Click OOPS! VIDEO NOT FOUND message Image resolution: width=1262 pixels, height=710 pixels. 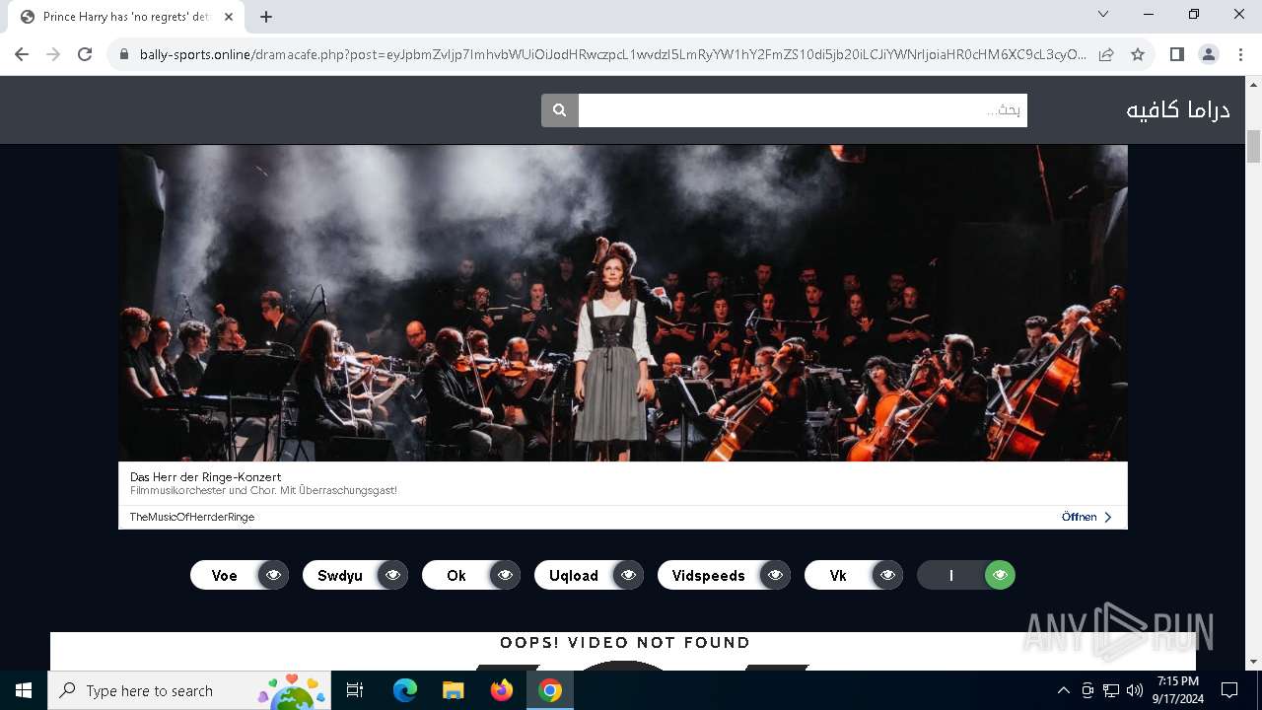[625, 643]
